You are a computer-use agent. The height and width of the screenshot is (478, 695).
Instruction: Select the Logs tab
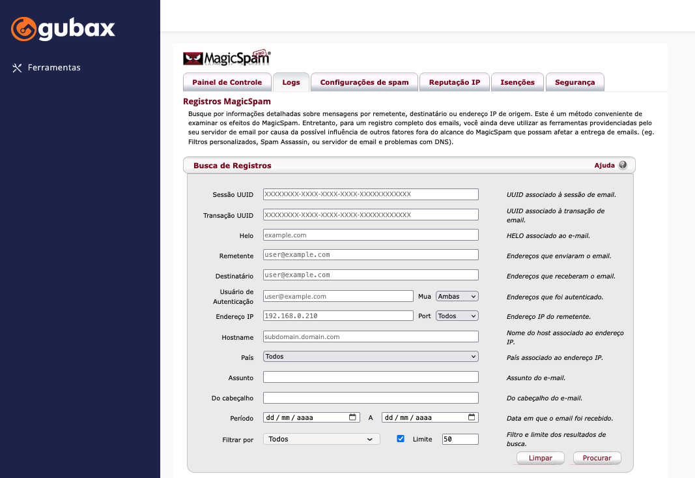pos(291,82)
